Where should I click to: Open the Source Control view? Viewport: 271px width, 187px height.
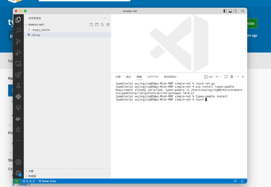pyautogui.click(x=18, y=42)
